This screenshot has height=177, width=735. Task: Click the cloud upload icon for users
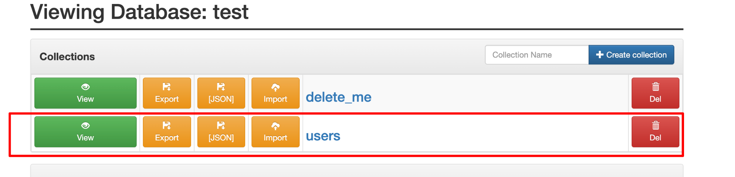click(275, 126)
